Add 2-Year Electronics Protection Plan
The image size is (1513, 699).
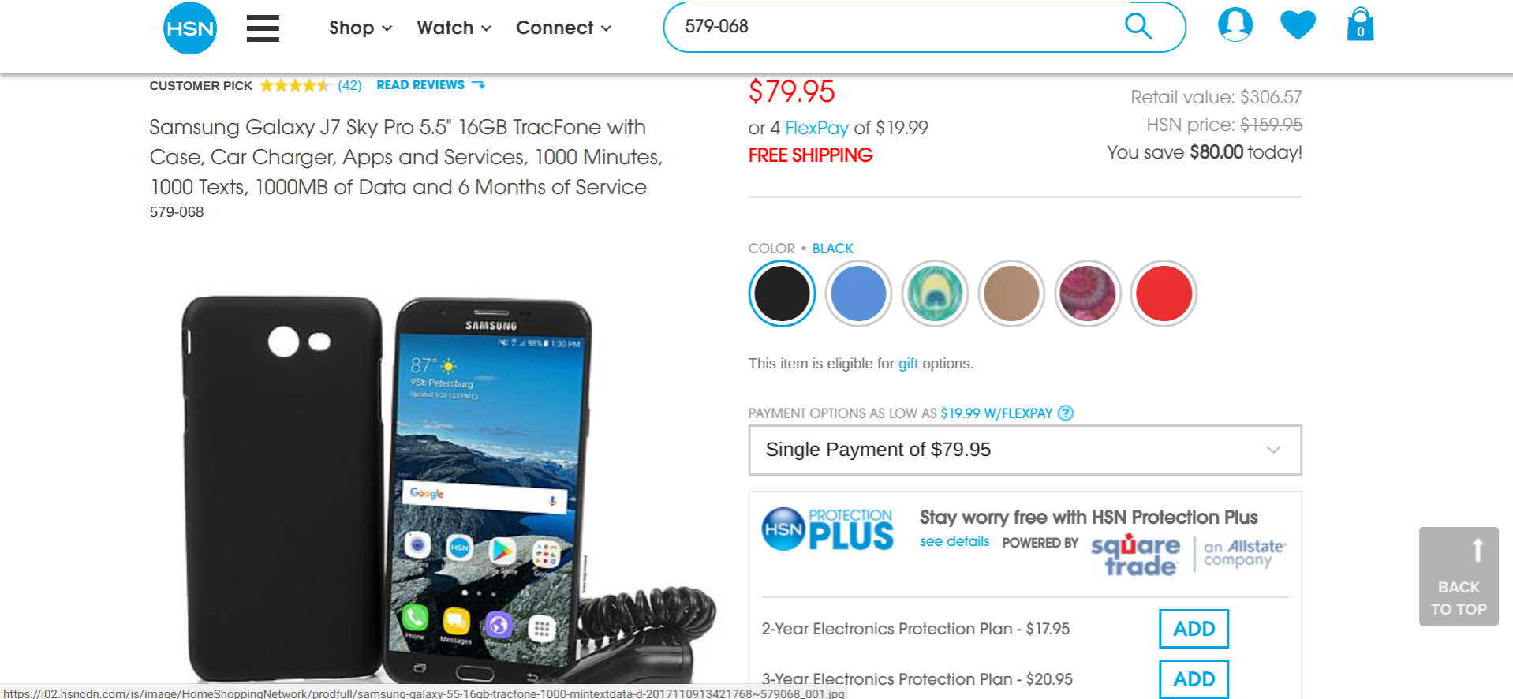1194,629
